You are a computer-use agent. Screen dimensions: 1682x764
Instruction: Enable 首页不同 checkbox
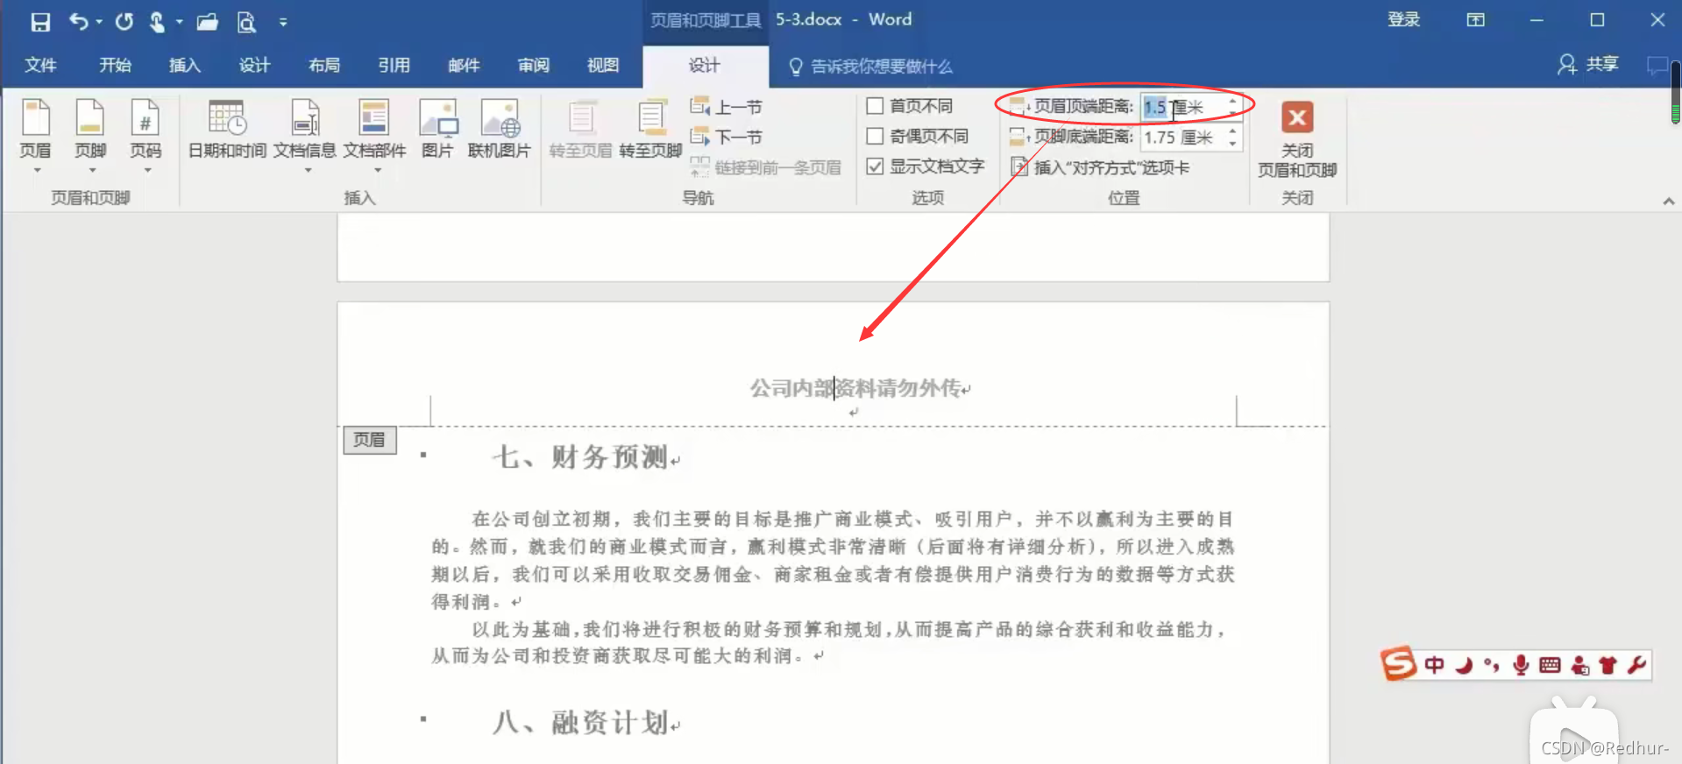(x=875, y=106)
